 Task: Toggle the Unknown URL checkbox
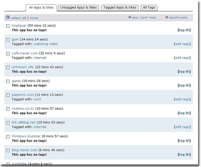8,68
